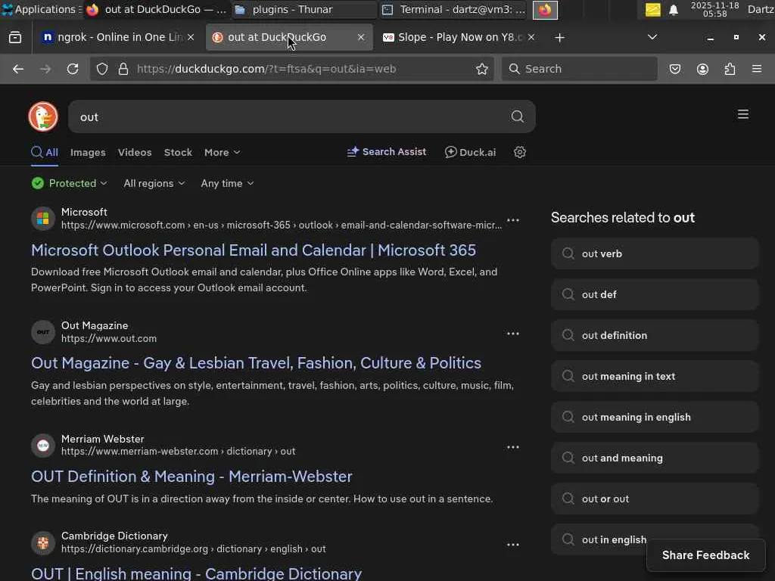Expand the More search categories dropdown
Screen dimensions: 775x581
tap(222, 153)
